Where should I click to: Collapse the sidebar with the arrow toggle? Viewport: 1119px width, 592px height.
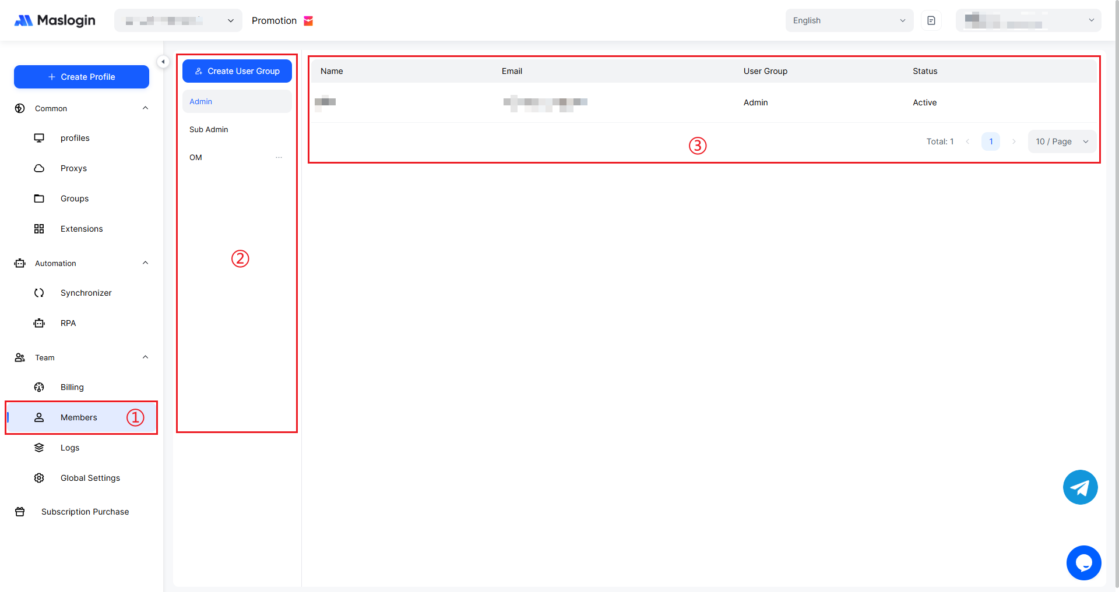[163, 62]
